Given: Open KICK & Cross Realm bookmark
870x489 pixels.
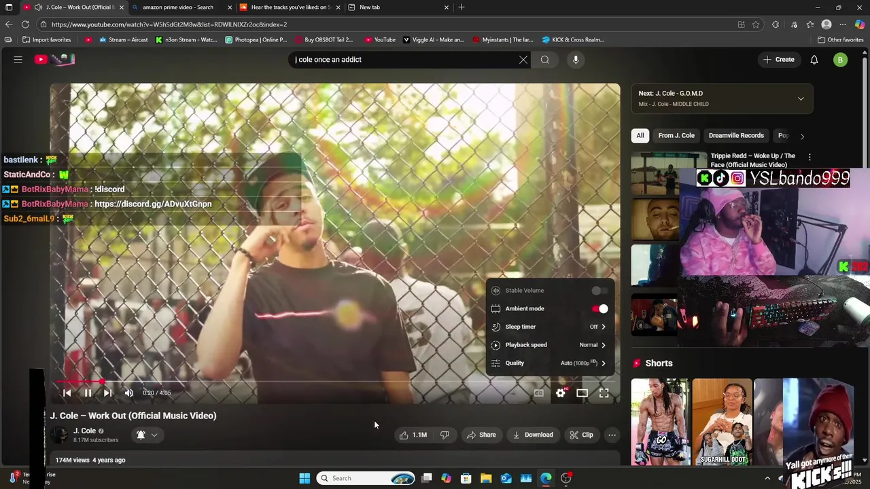Looking at the screenshot, I should (572, 39).
